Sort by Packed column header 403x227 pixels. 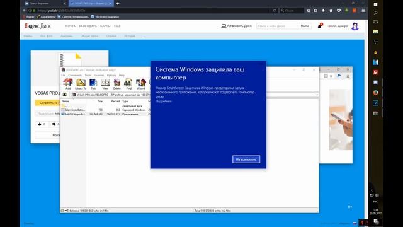coord(115,101)
